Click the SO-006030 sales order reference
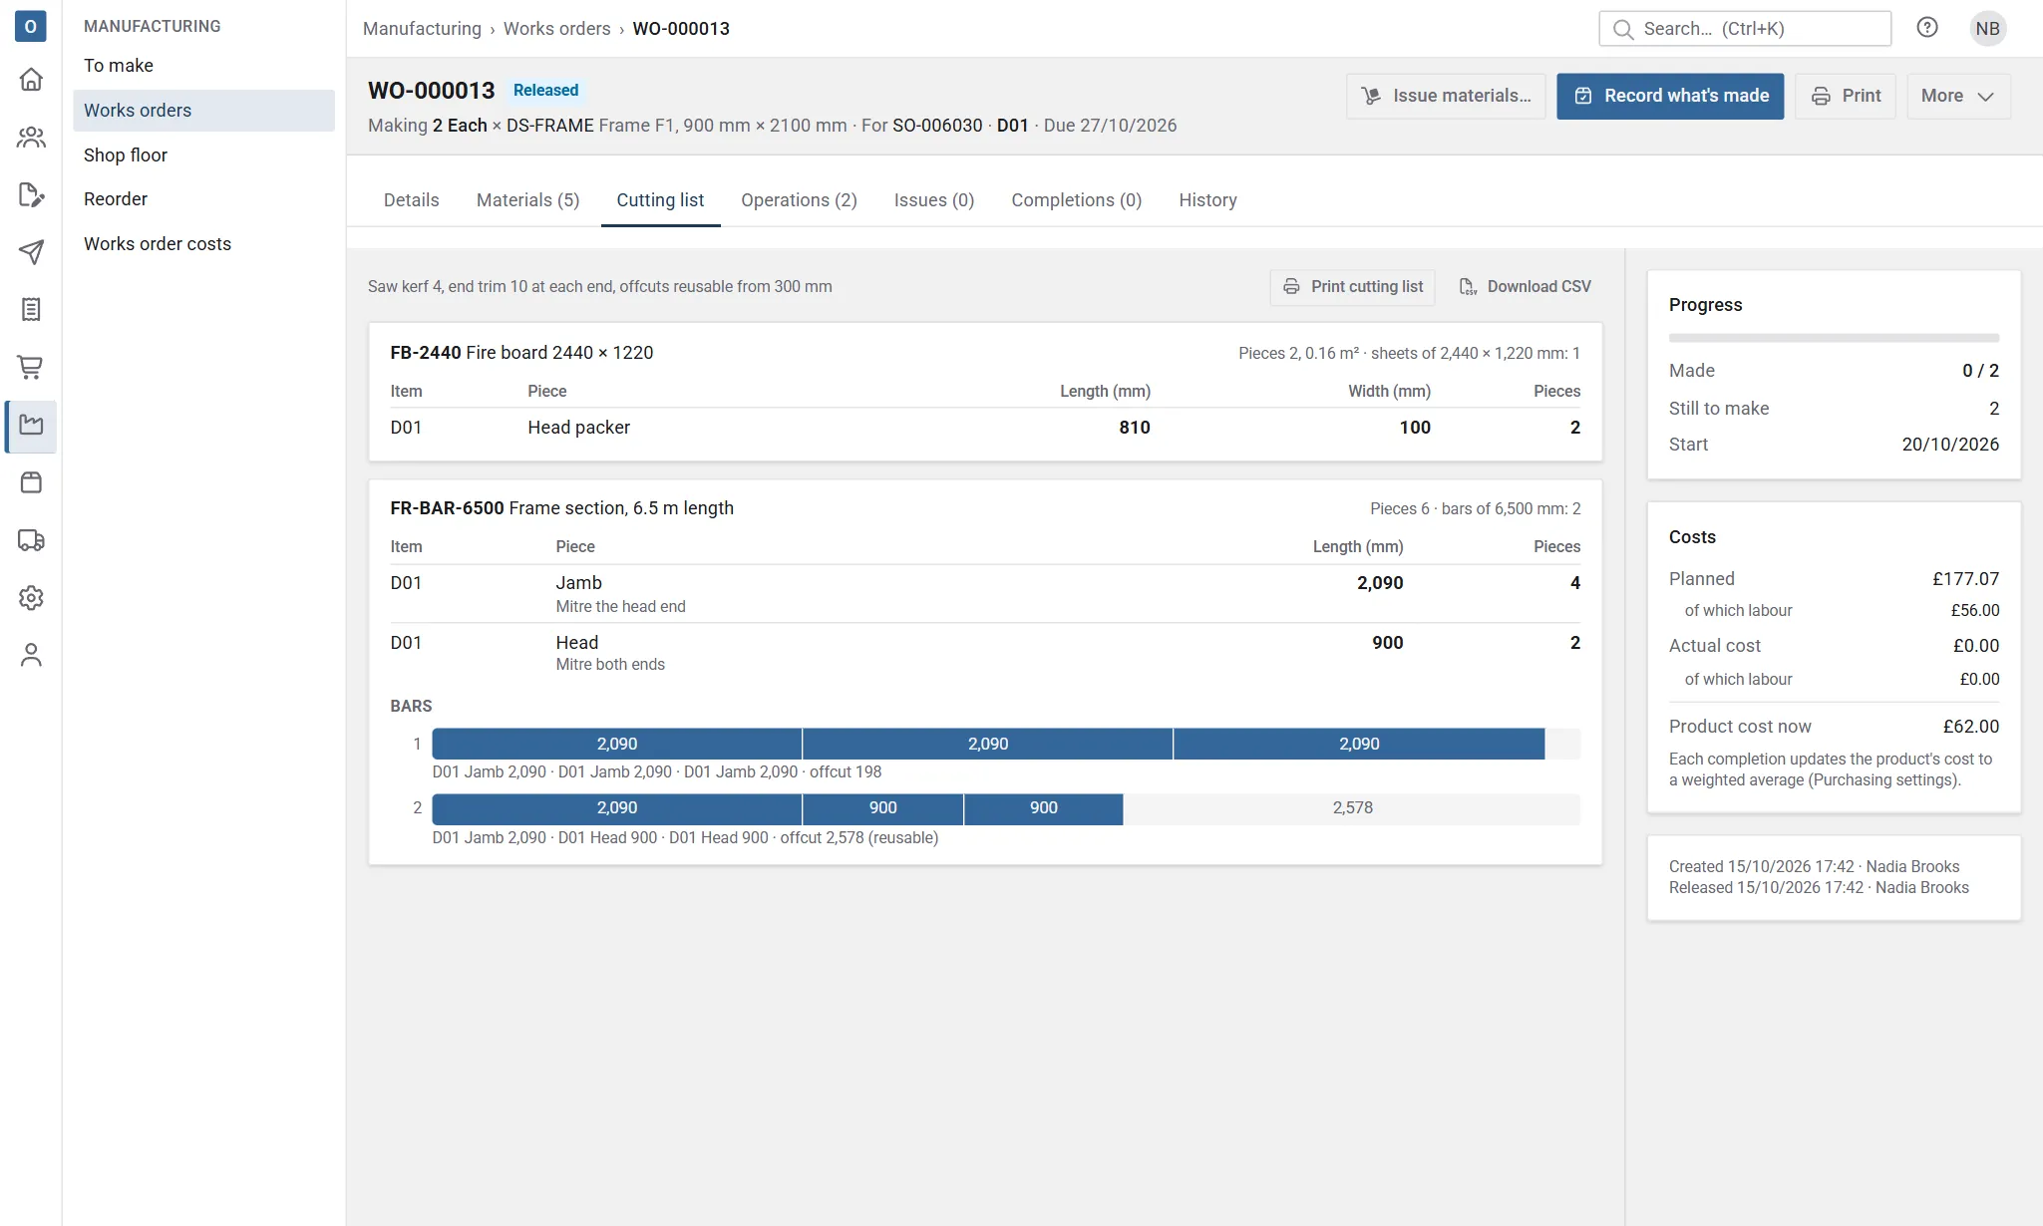 pos(937,126)
